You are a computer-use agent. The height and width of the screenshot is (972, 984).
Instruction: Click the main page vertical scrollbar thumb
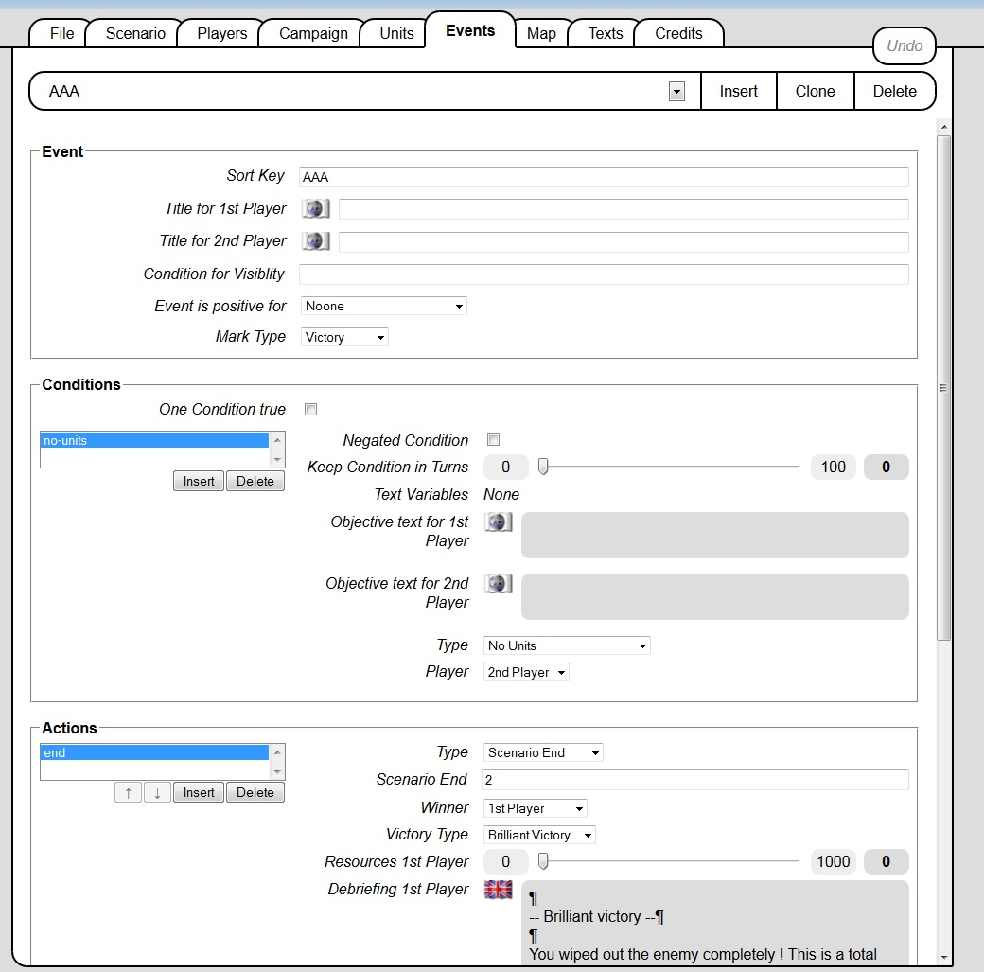(x=944, y=387)
